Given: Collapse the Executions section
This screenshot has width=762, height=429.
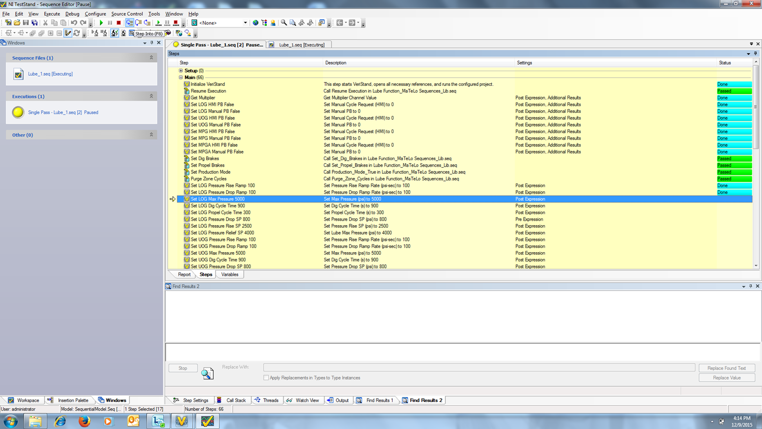Looking at the screenshot, I should [151, 96].
